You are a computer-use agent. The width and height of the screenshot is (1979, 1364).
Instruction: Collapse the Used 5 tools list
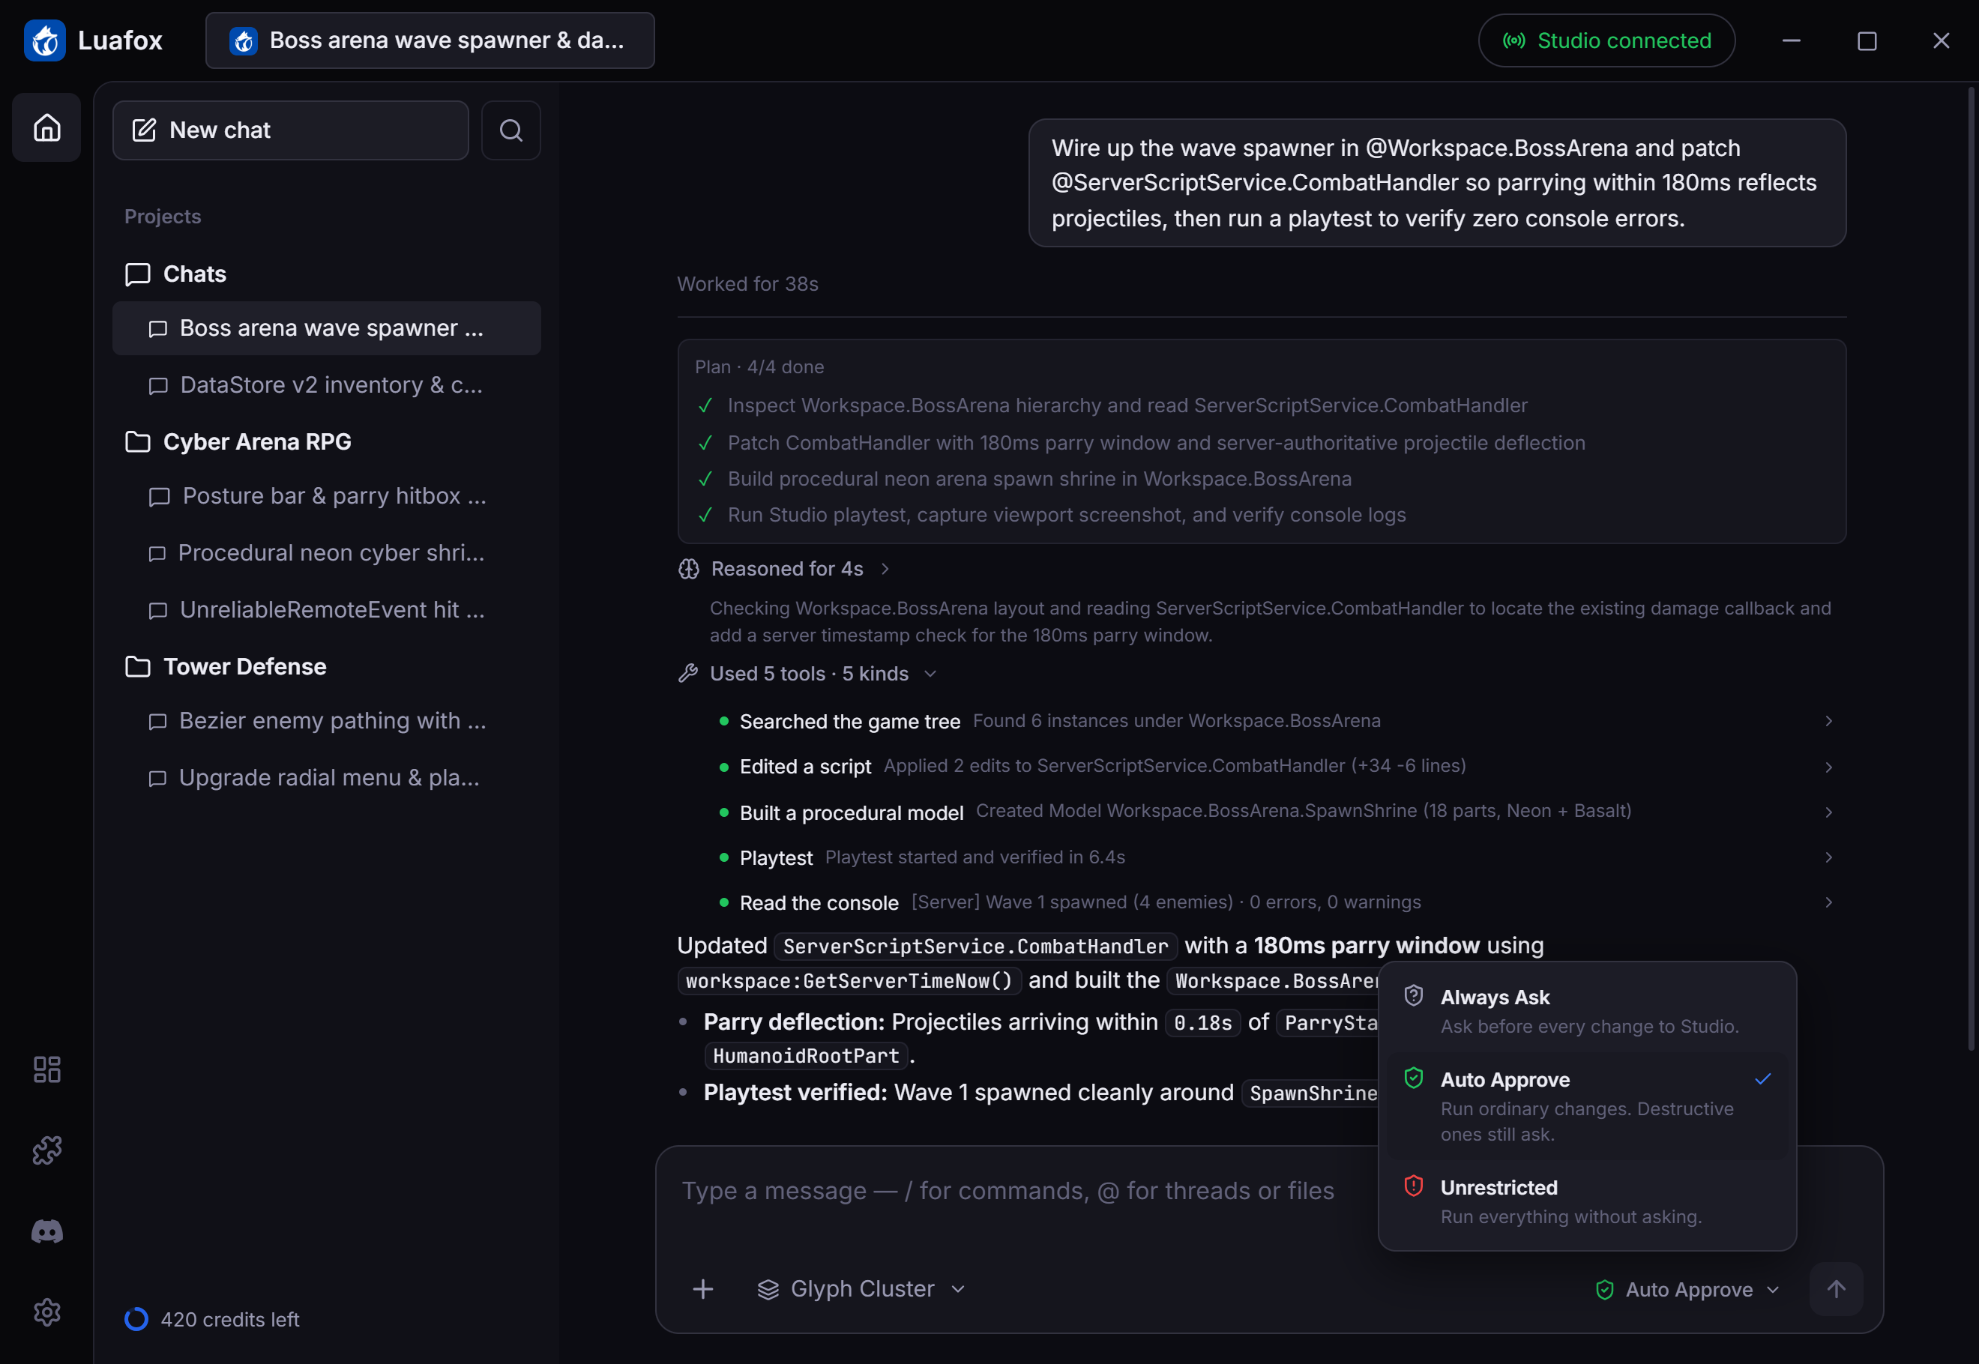click(808, 674)
